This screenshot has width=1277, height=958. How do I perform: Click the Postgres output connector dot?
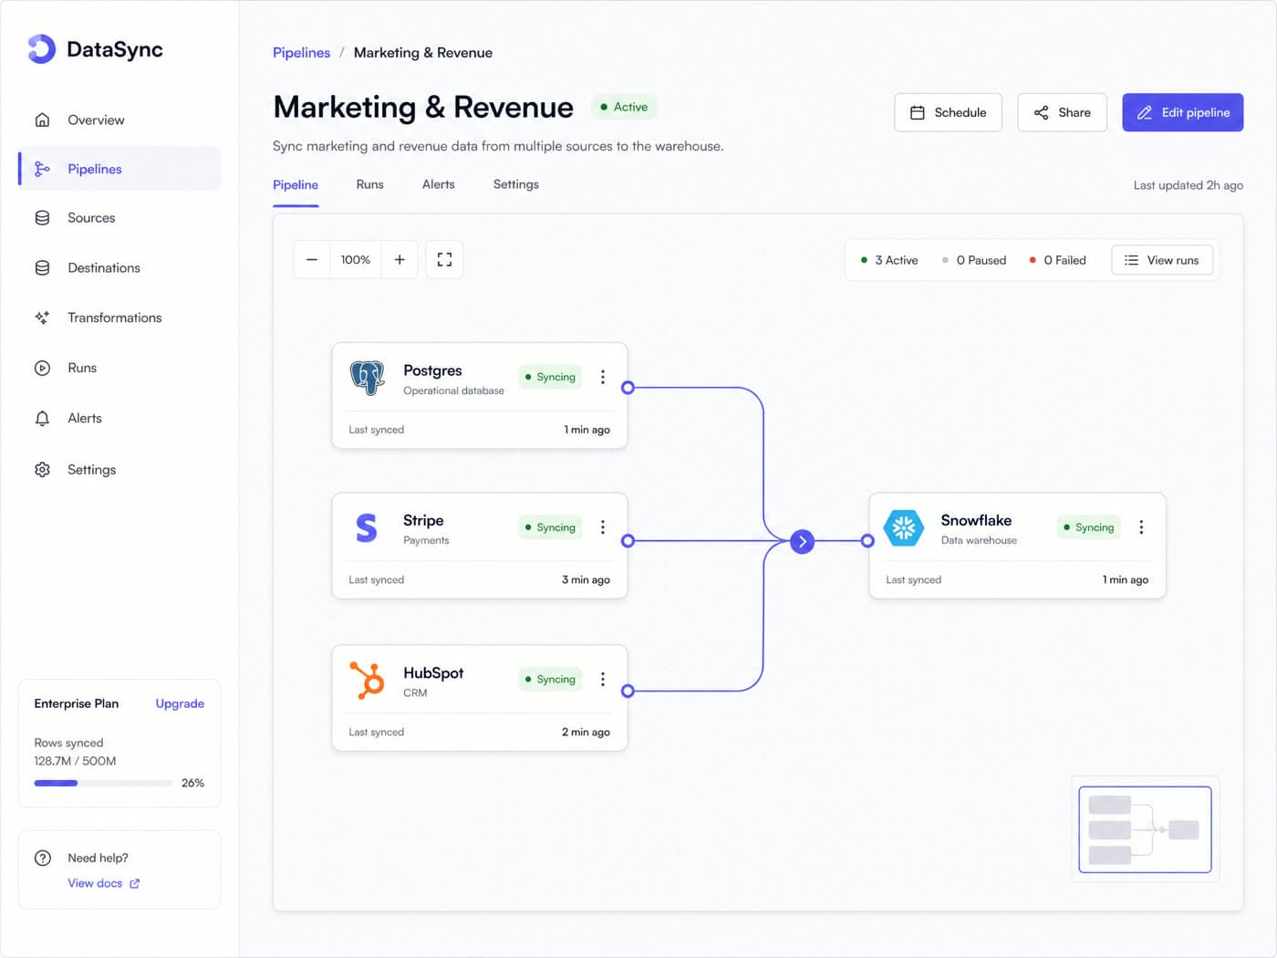coord(628,388)
